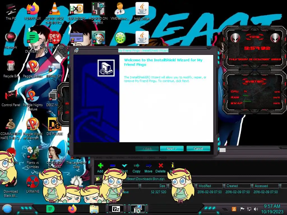Screen dimensions: 287x215
Task: Open the HxD SEX EDITOR shortcut
Action: coord(76,11)
